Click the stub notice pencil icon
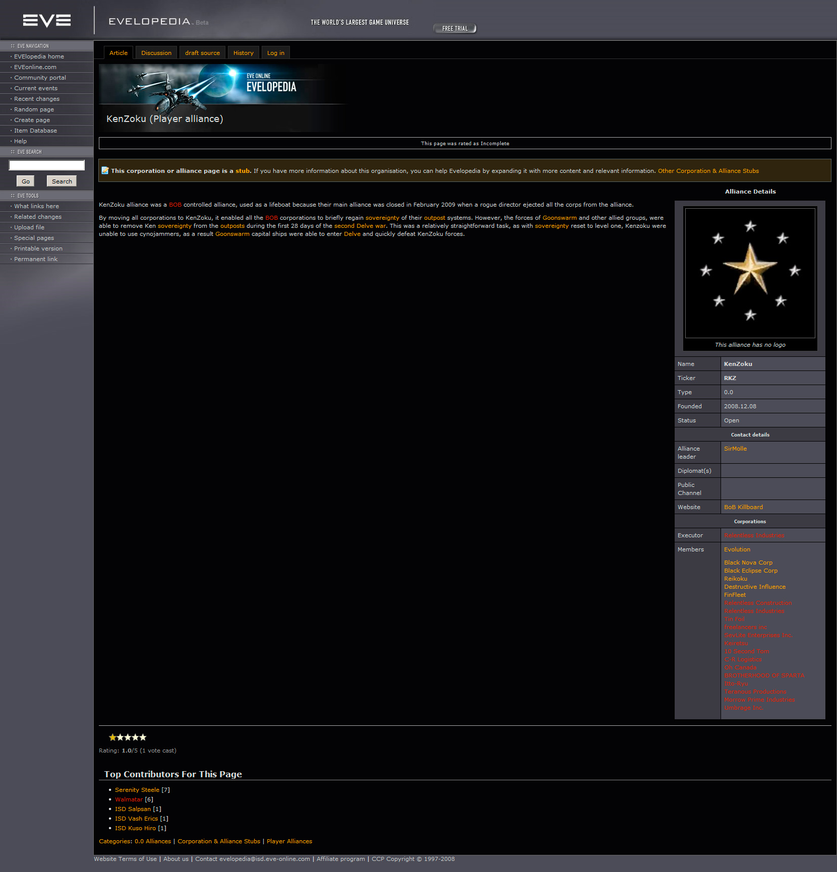 [105, 170]
